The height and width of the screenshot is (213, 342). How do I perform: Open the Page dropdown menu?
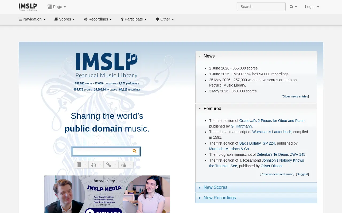[57, 7]
